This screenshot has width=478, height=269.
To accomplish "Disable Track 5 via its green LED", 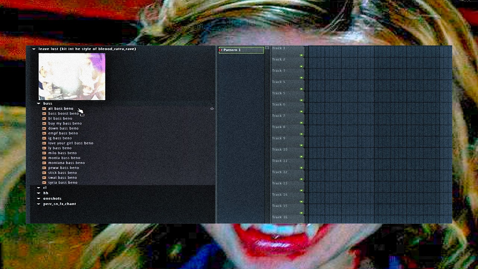I will pyautogui.click(x=301, y=100).
